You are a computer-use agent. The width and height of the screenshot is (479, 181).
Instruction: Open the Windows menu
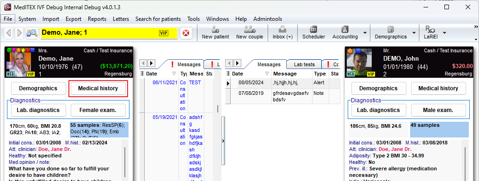[x=217, y=19]
